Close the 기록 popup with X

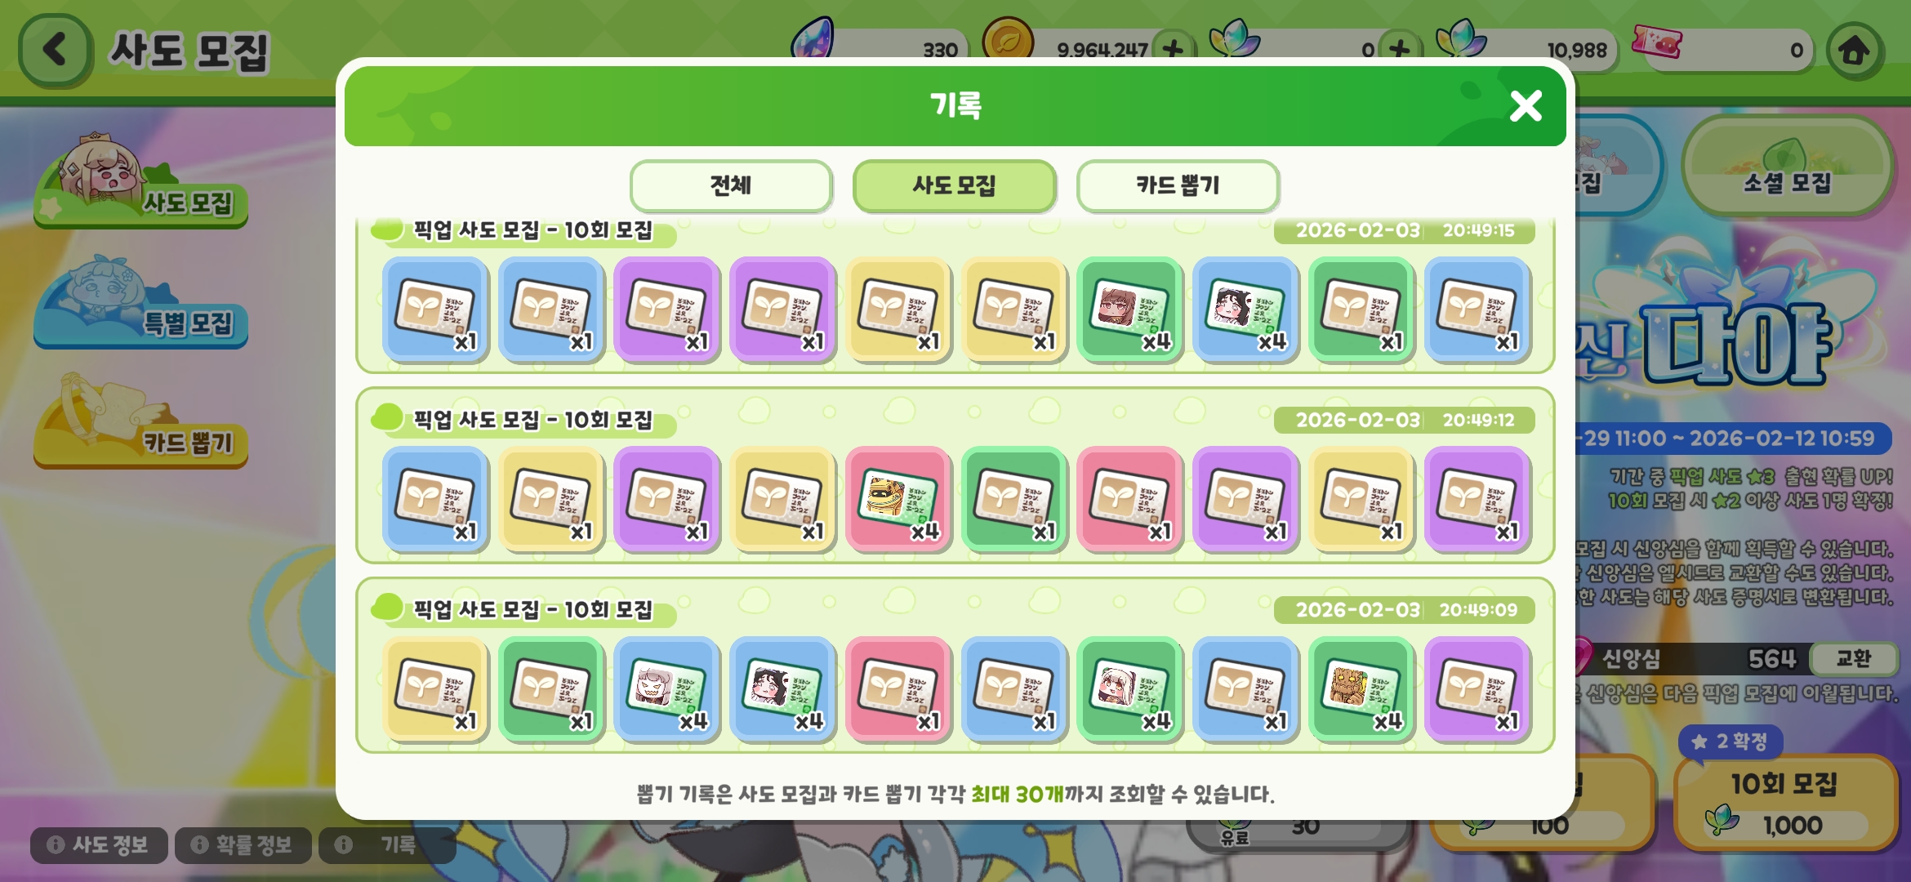pyautogui.click(x=1526, y=106)
